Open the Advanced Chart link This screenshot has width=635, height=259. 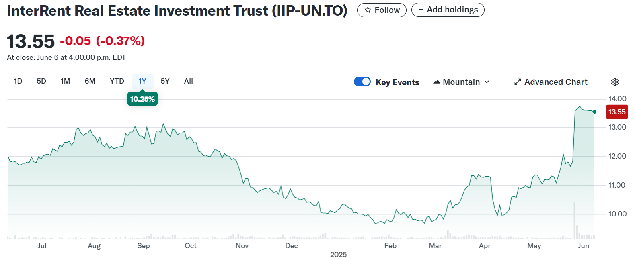pos(556,82)
